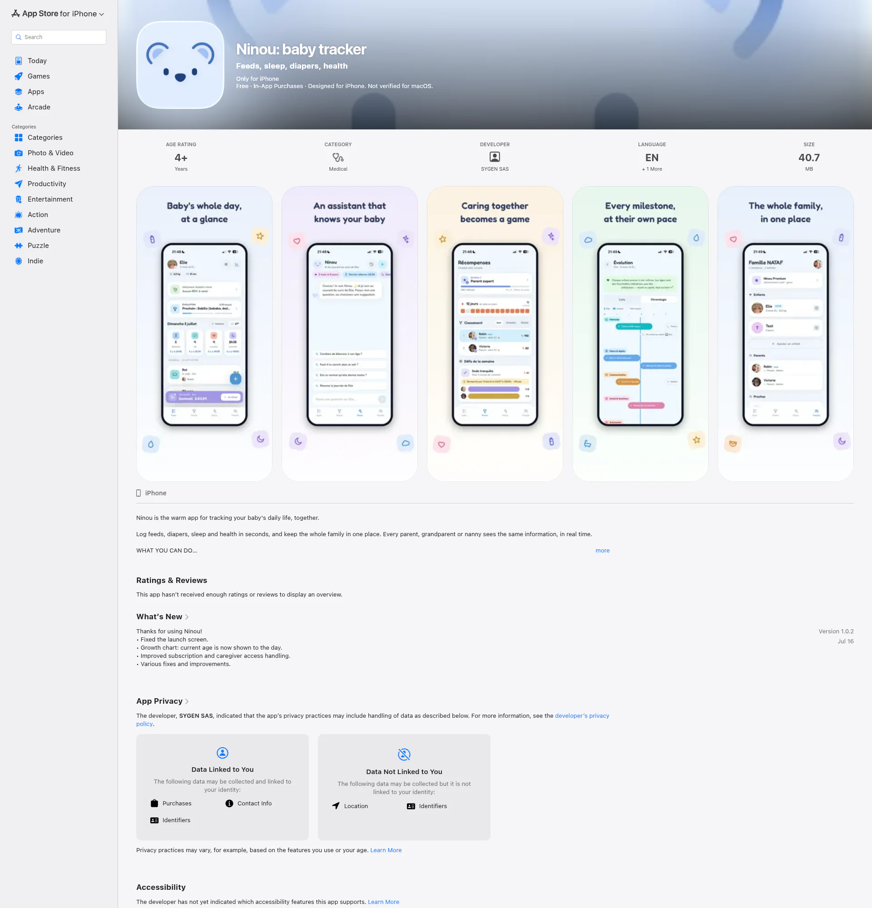
Task: Open App Store for iPhone platform dropdown
Action: click(58, 14)
